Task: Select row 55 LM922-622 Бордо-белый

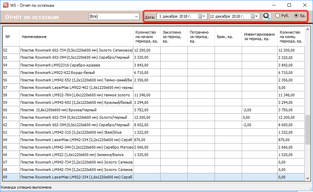Action: [x=154, y=73]
